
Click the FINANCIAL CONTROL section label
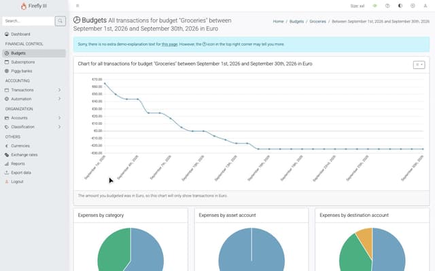click(x=24, y=44)
